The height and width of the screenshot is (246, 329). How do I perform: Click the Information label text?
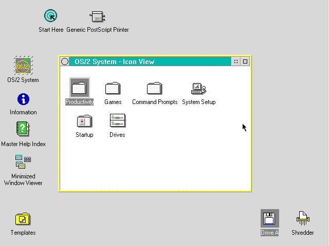(23, 112)
